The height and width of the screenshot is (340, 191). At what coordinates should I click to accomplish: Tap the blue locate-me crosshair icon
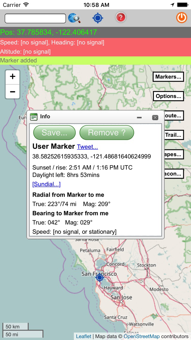(x=98, y=18)
